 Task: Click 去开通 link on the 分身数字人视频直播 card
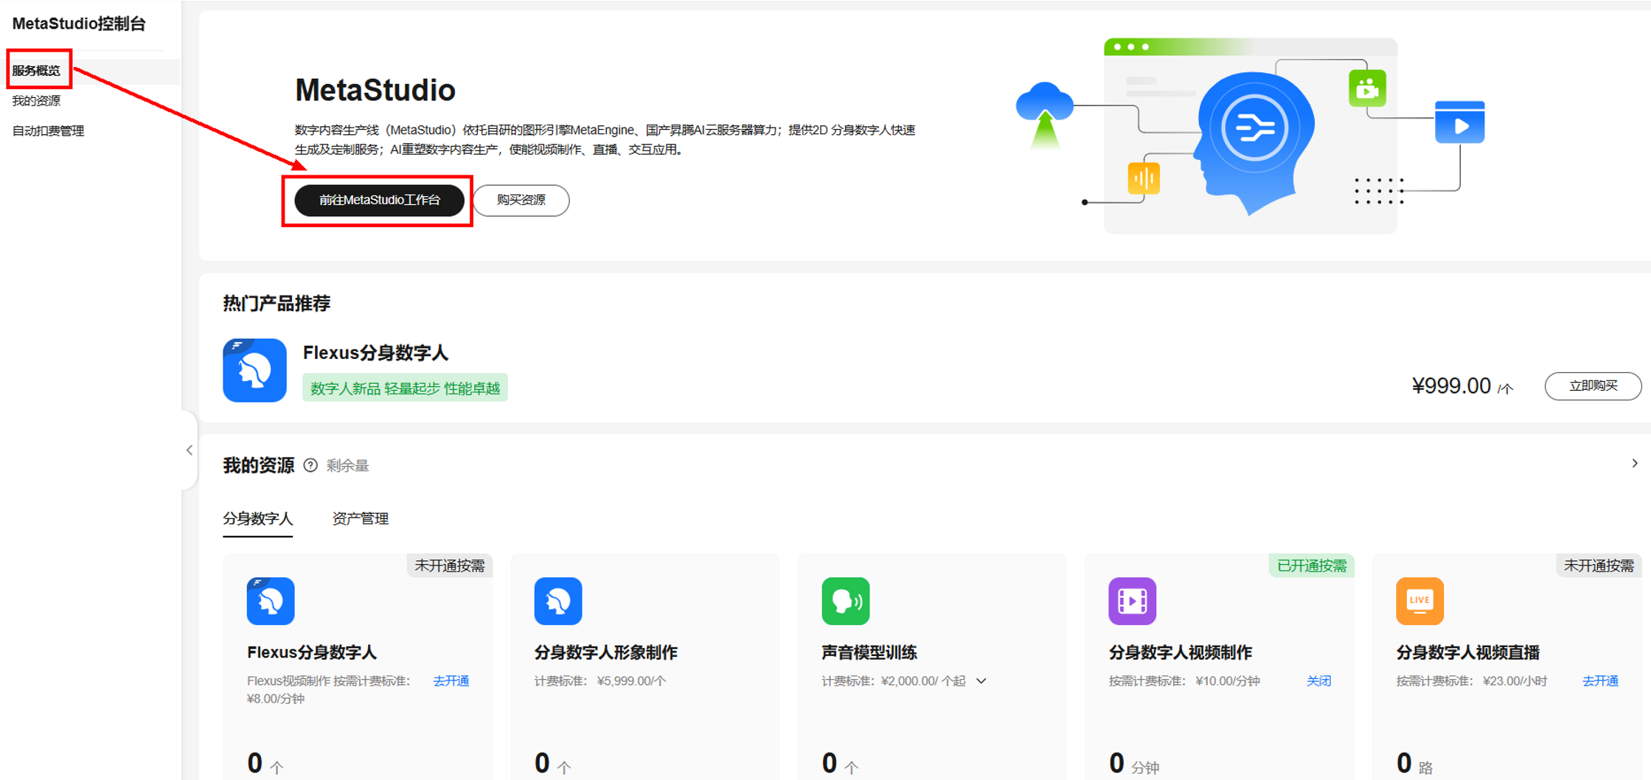1600,681
